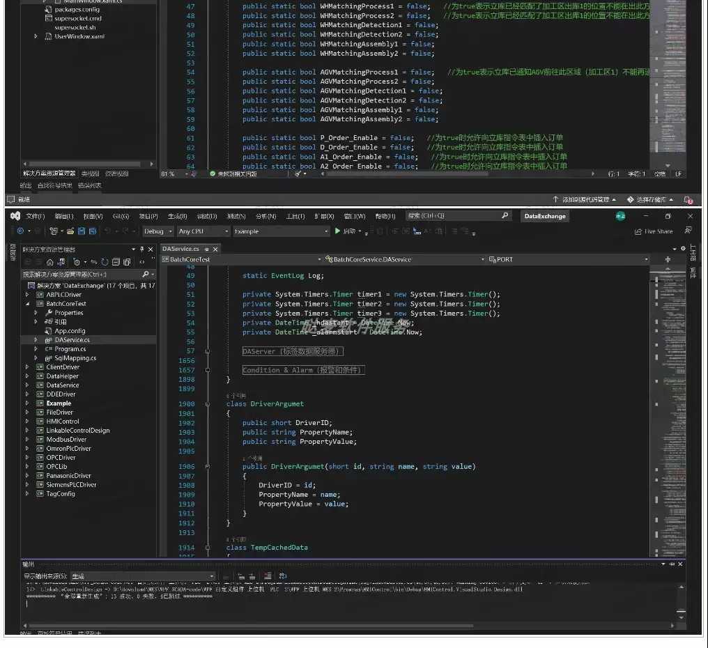The image size is (708, 648).
Task: Open the 编辑(E) menu
Action: tap(64, 216)
